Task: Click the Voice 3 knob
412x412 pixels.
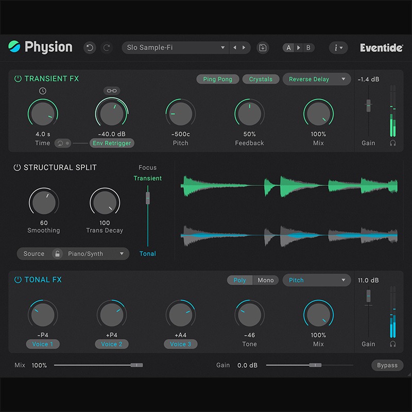Action: coord(181,315)
